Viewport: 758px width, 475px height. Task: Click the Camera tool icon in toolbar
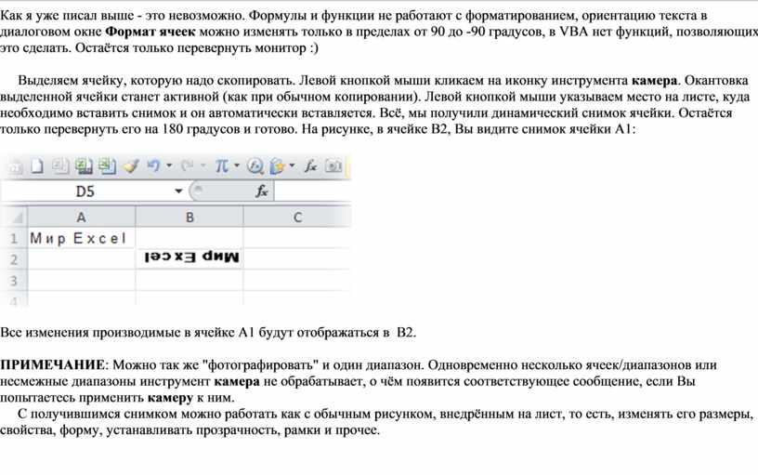(x=333, y=166)
